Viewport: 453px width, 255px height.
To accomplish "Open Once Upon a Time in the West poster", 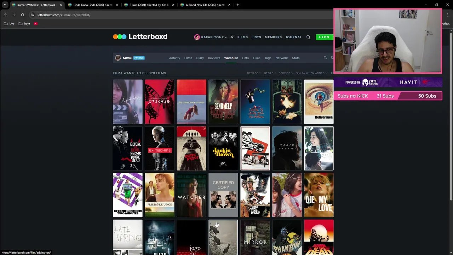I will tap(255, 195).
